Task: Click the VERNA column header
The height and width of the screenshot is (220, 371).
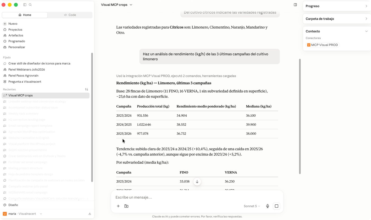Action: tap(231, 172)
